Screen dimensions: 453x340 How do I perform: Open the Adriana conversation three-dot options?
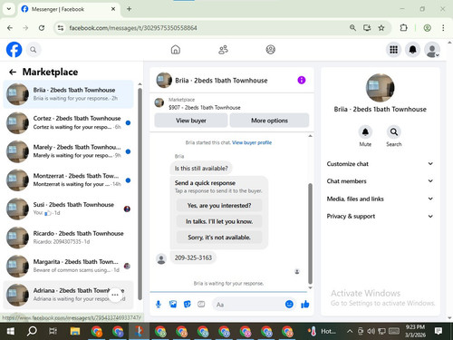coord(115,295)
